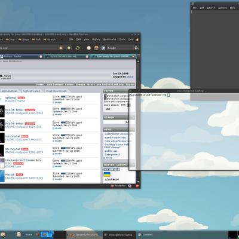Open the Help menu in text editor window
Image resolution: width=239 pixels, height=239 pixels.
pyautogui.click(x=232, y=8)
